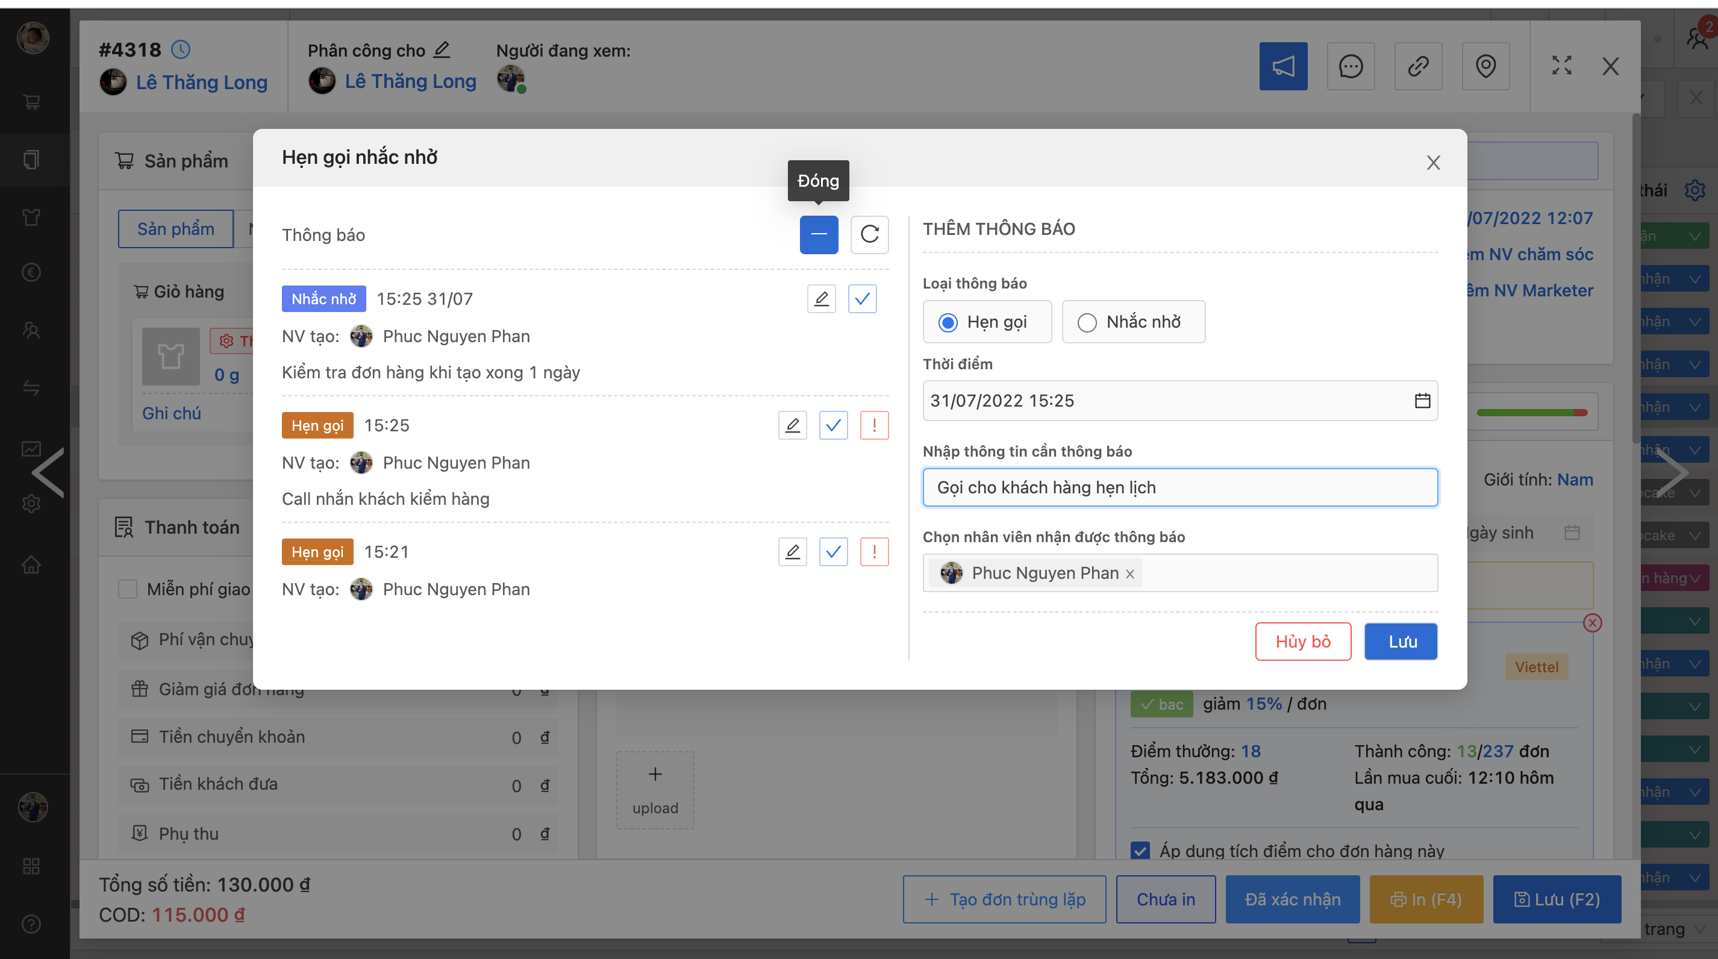This screenshot has height=959, width=1718.
Task: Click the Lưu button in dialog
Action: click(x=1401, y=641)
